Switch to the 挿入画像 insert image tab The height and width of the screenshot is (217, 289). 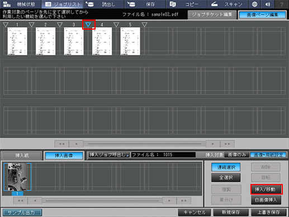64,155
